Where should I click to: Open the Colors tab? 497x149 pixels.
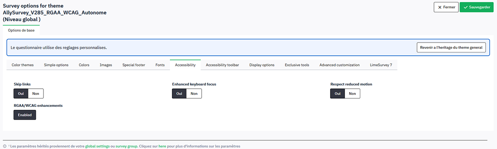84,65
